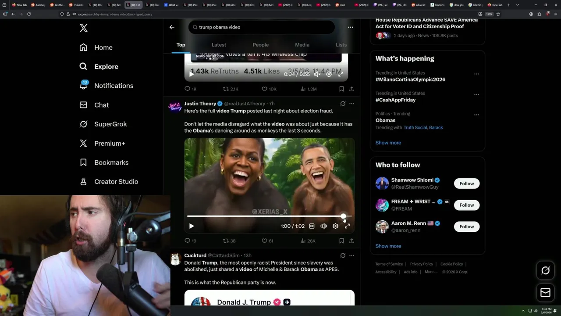Viewport: 561px width, 316px height.
Task: Open the floating messages envelope button
Action: (546, 292)
